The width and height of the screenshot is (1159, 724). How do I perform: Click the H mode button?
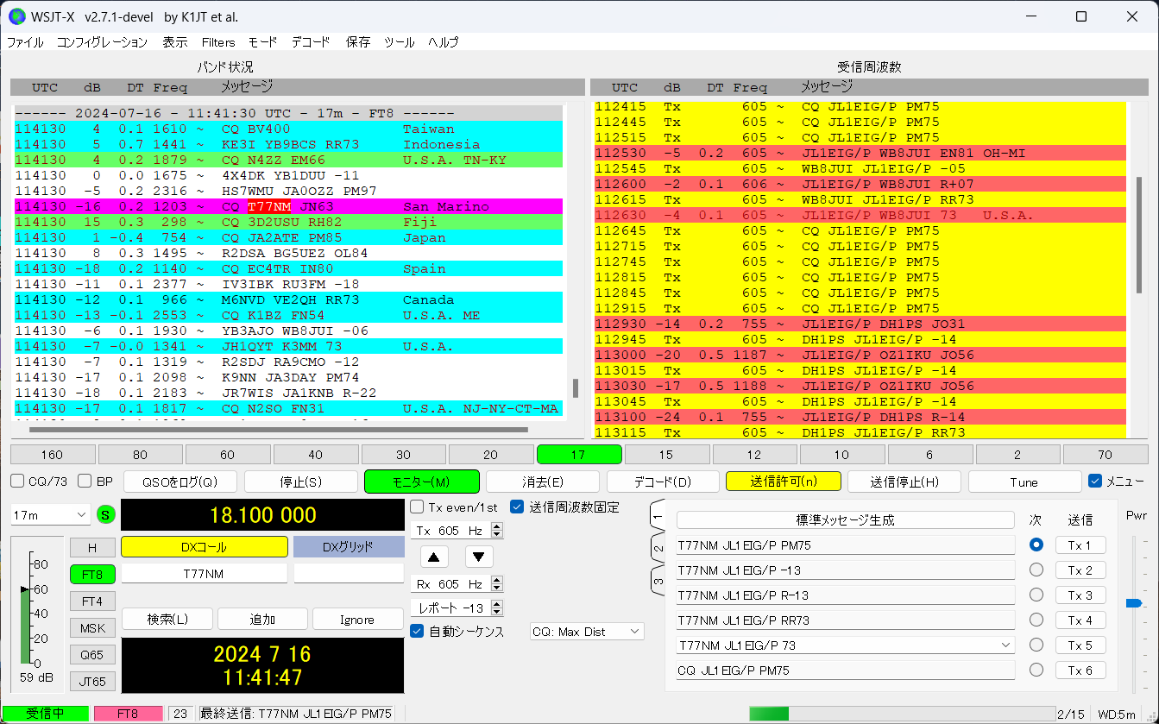pos(92,547)
